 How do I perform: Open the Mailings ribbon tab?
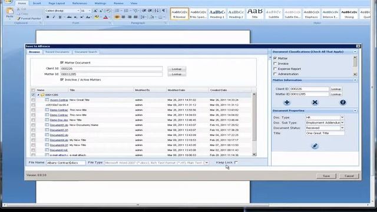click(x=100, y=4)
